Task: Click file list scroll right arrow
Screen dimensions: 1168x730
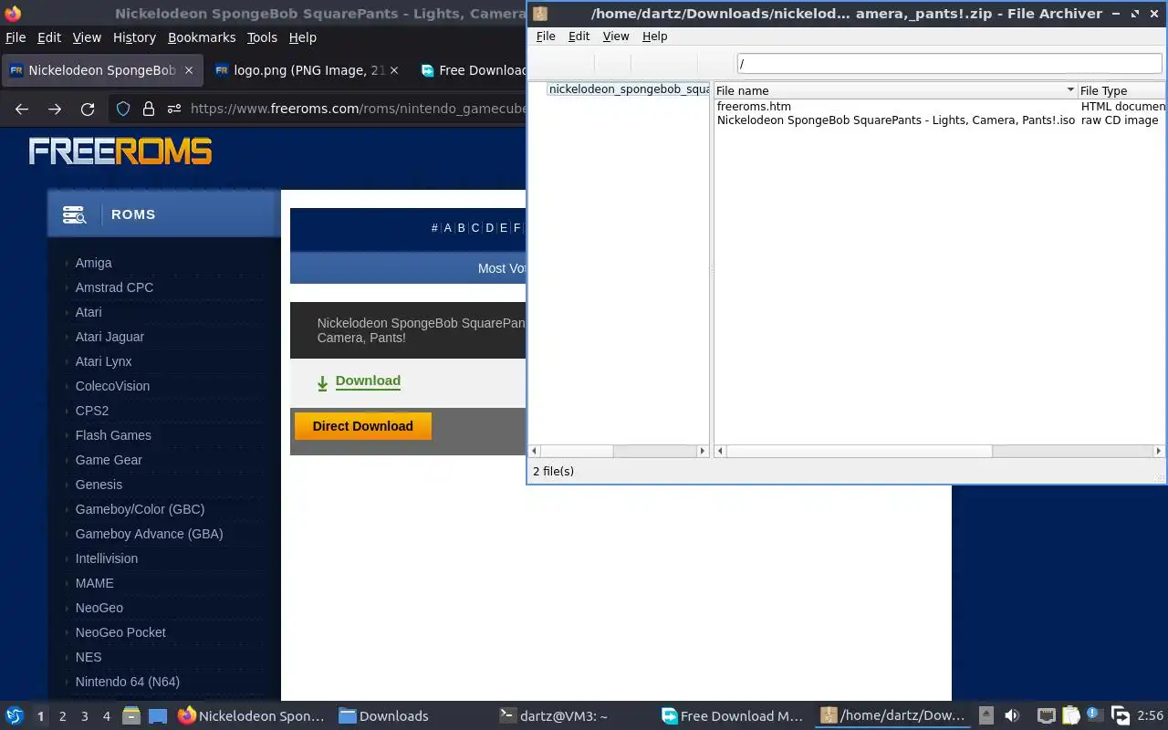Action: (x=1159, y=451)
